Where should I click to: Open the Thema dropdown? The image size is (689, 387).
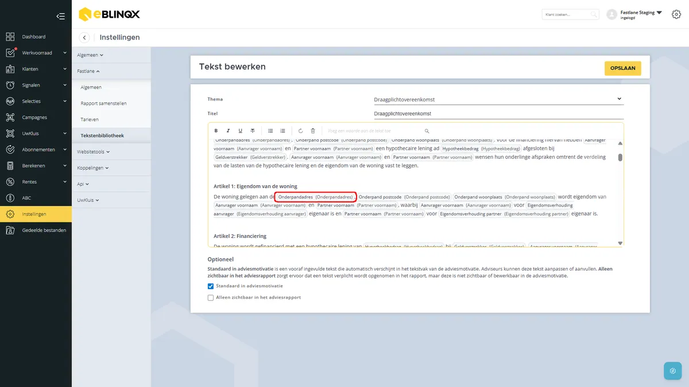(498, 99)
